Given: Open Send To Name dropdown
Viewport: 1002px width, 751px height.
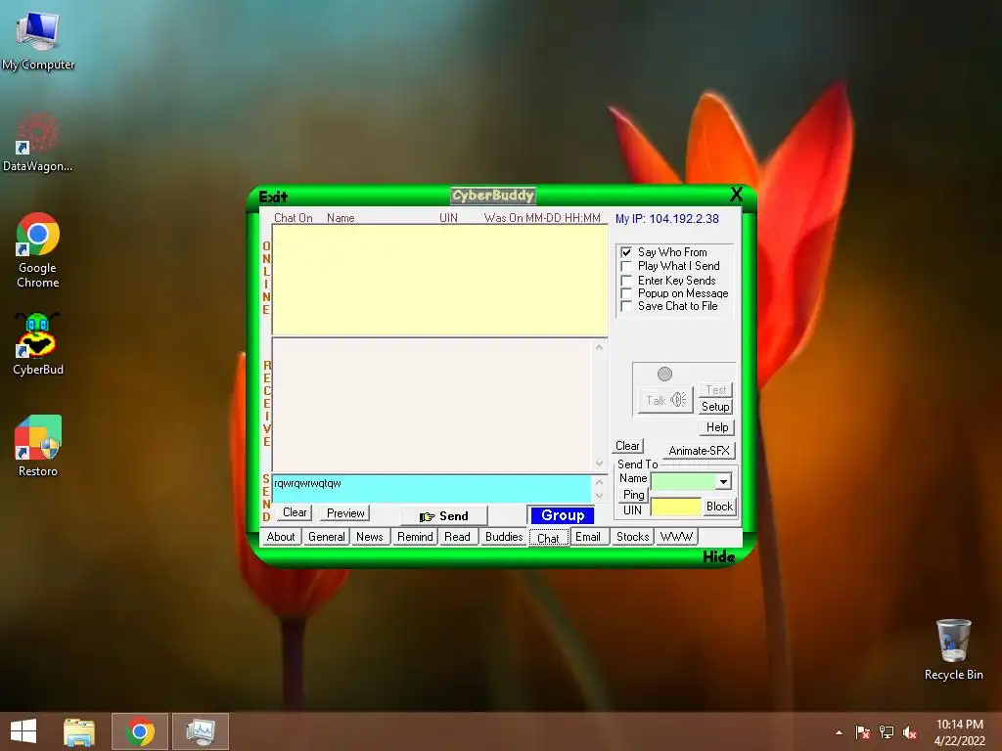Looking at the screenshot, I should (x=723, y=481).
